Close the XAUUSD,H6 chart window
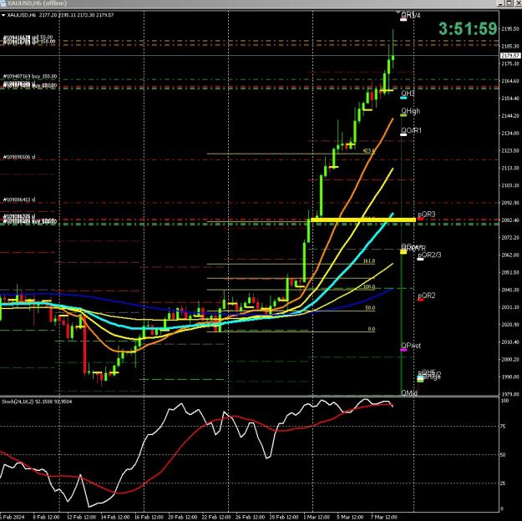Viewport: 522px width, 521px height. point(518,3)
